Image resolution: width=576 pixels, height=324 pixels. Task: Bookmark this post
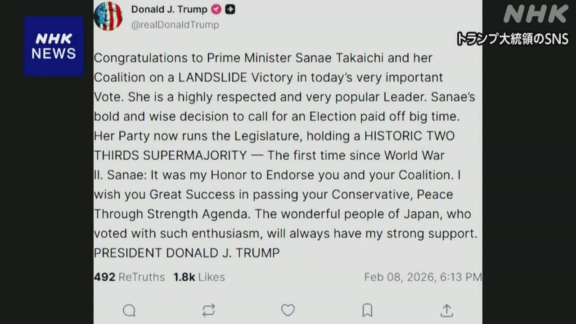pos(367,310)
